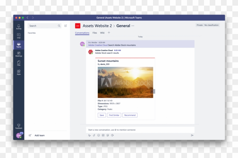
Task: Open Files in the left sidebar
Action: (19, 63)
